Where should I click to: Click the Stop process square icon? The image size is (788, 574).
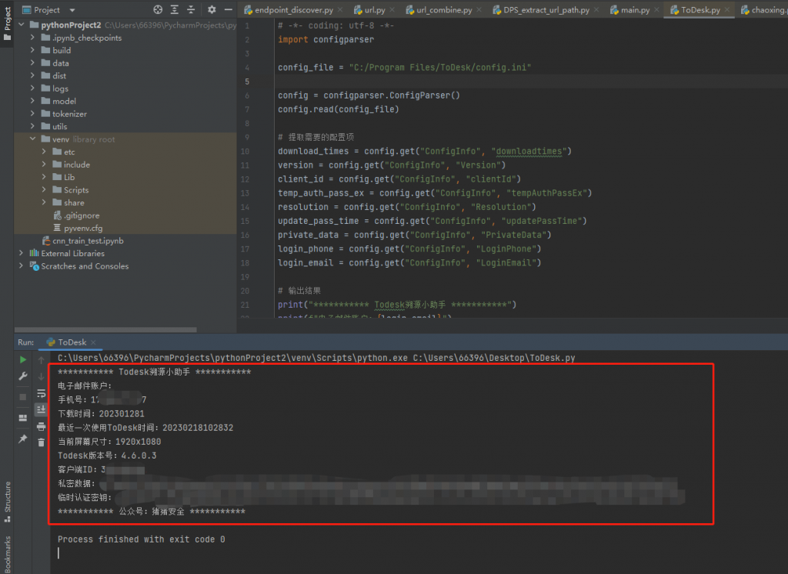23,396
